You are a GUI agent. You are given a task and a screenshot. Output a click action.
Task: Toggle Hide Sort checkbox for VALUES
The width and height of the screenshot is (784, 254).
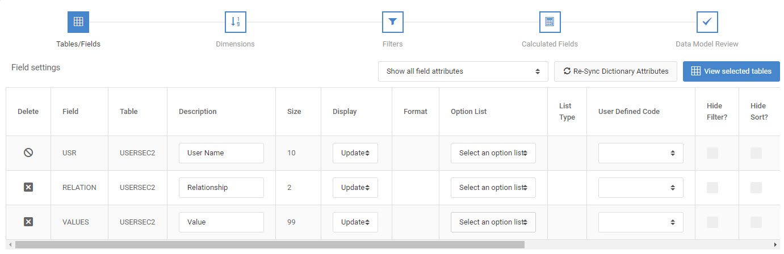[x=756, y=222]
